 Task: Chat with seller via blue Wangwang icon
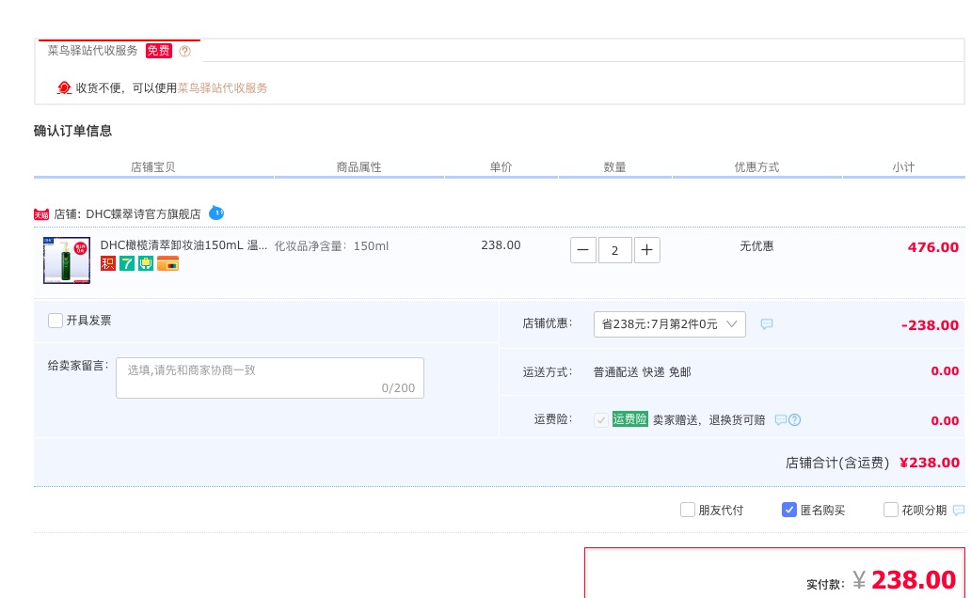coord(216,212)
